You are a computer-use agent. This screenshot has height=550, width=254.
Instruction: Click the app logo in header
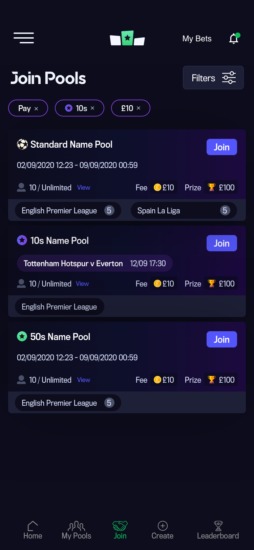point(127,39)
